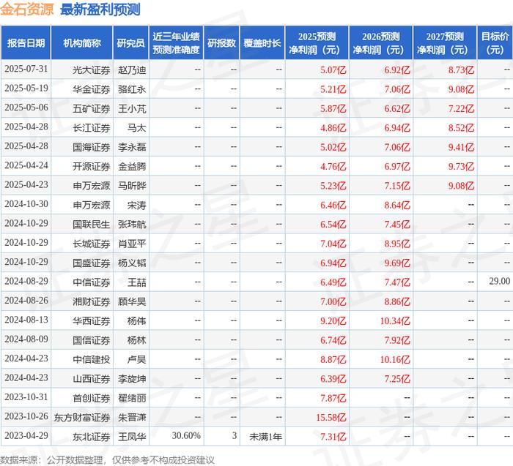The height and width of the screenshot is (466, 513).
Task: Select the 2026预测净利润 column header
Action: 381,42
